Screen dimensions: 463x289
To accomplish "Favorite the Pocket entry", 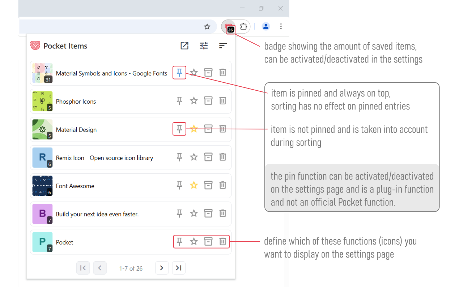I will click(194, 241).
